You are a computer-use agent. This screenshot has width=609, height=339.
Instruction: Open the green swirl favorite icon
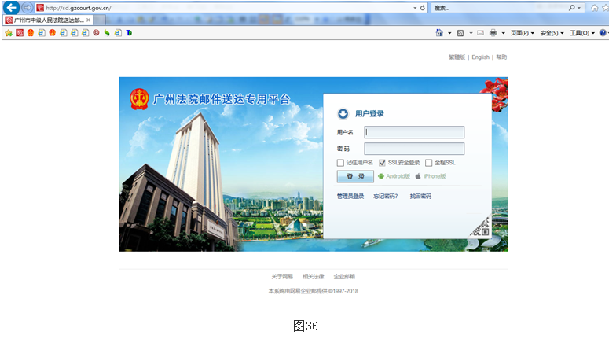tap(107, 33)
